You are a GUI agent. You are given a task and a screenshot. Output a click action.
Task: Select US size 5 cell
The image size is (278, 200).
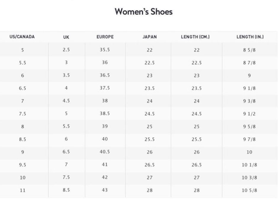pyautogui.click(x=23, y=50)
